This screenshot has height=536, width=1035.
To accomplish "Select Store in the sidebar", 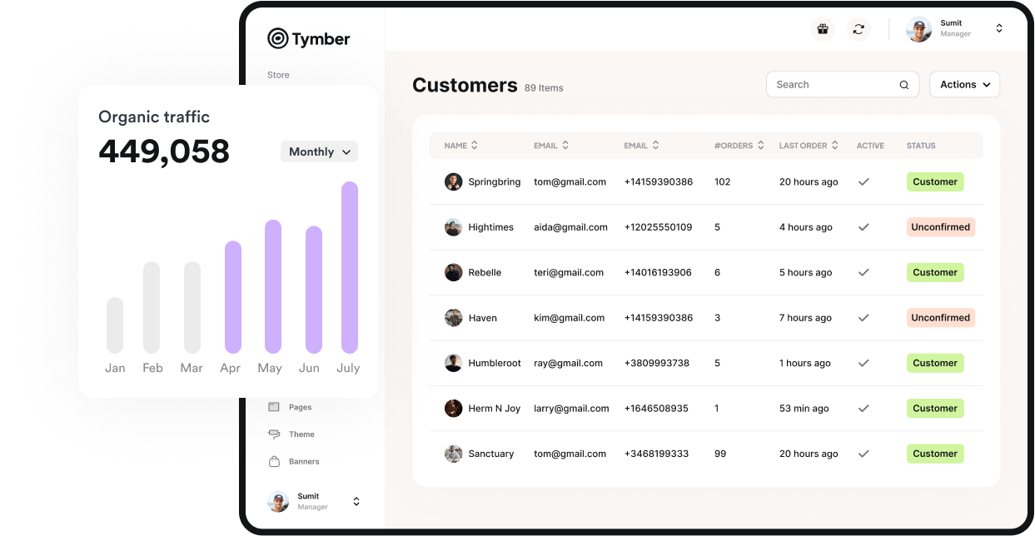I will point(277,74).
